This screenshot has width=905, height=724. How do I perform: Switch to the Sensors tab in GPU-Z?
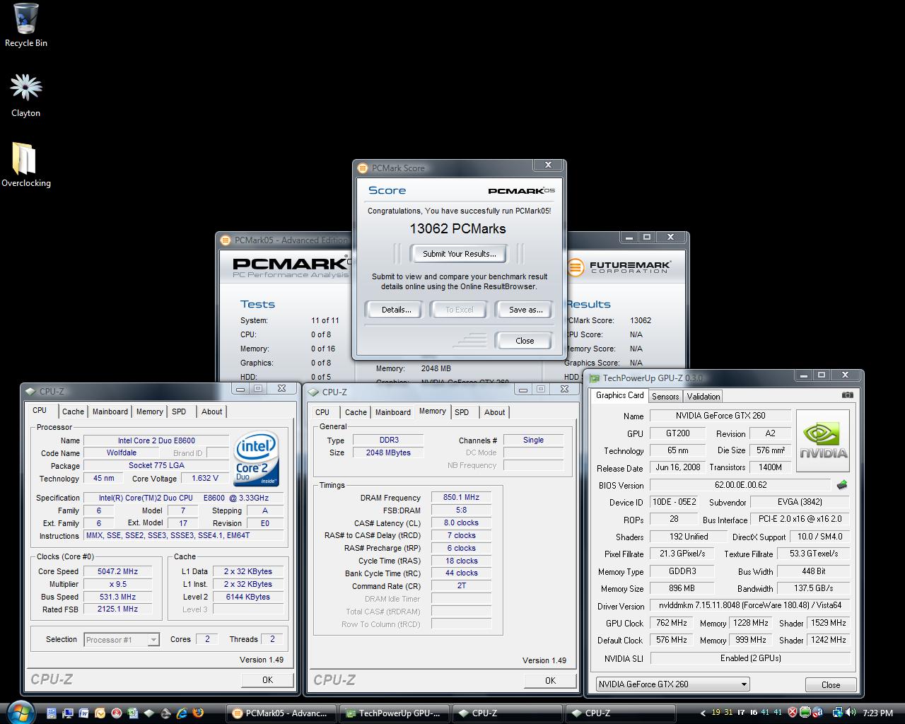665,397
